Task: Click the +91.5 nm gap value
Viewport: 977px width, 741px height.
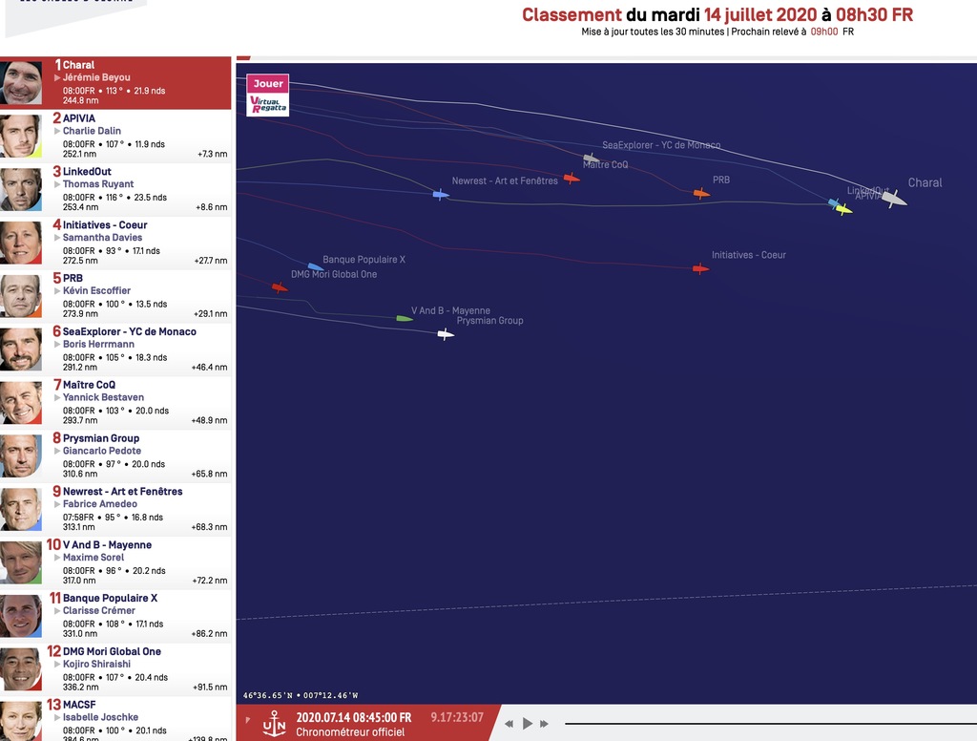Action: (210, 688)
